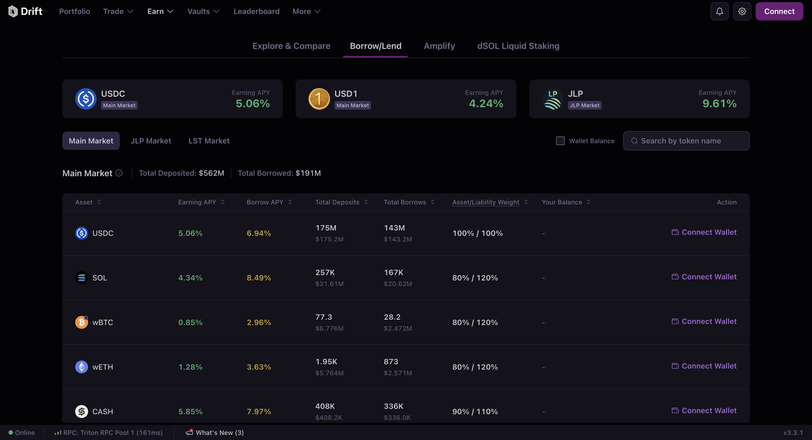Open the notifications bell icon
The height and width of the screenshot is (440, 812).
click(x=719, y=11)
